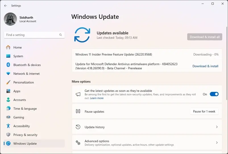This screenshot has height=154, width=228.
Task: Click Delivery optimization, optional updates description text
Action: tap(129, 145)
